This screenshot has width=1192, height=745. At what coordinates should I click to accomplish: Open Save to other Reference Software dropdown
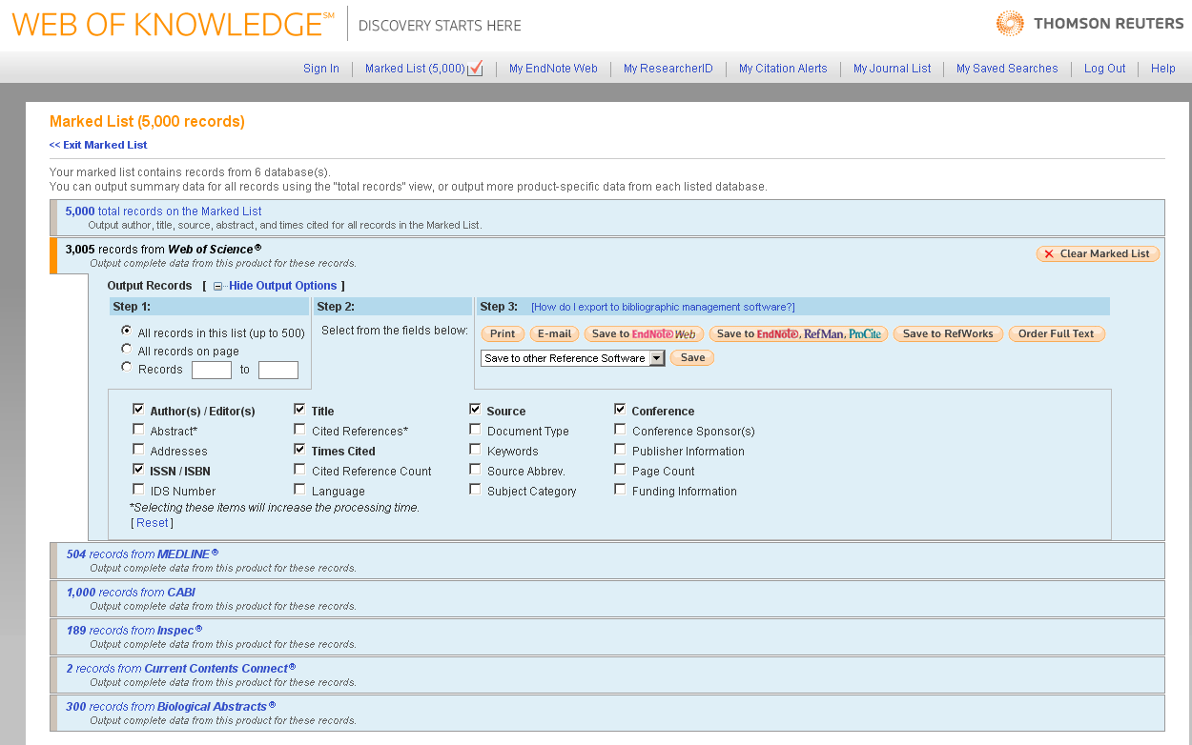click(572, 358)
